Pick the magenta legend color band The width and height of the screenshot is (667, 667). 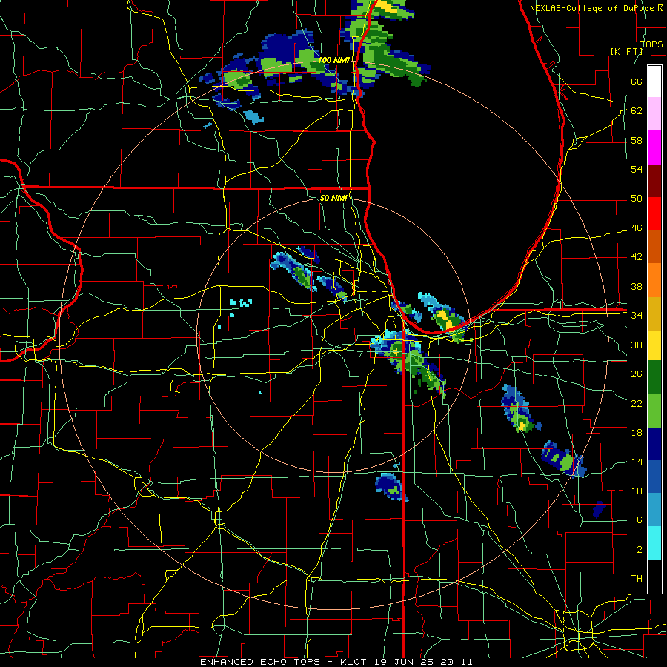tap(654, 147)
